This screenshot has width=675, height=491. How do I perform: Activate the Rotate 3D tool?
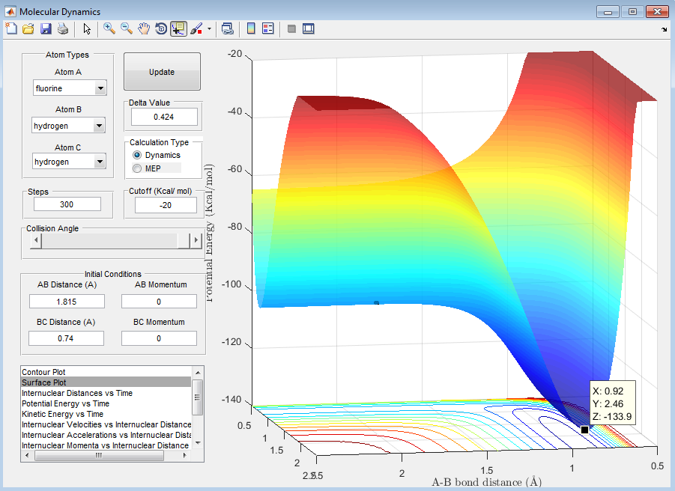point(160,29)
